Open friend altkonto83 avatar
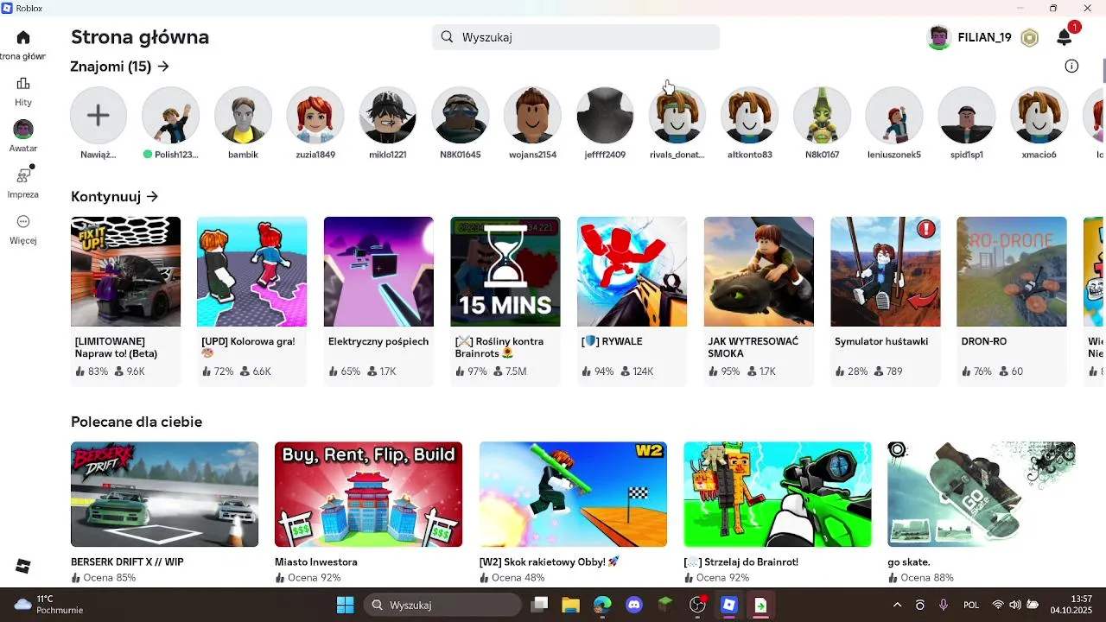This screenshot has height=622, width=1106. 749,115
